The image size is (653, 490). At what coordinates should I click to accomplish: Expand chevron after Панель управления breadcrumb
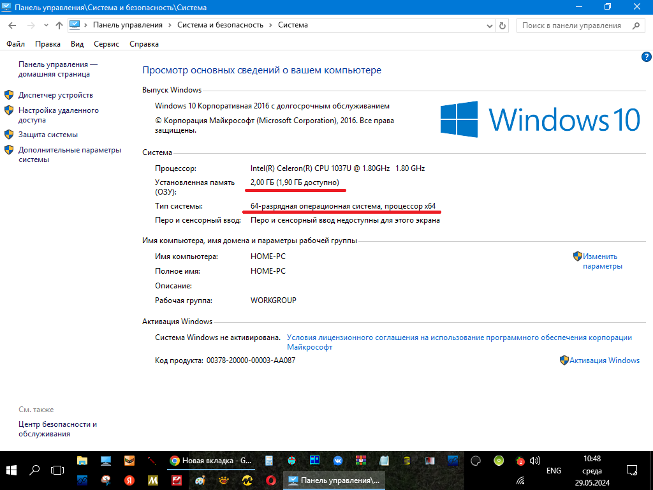(x=170, y=26)
